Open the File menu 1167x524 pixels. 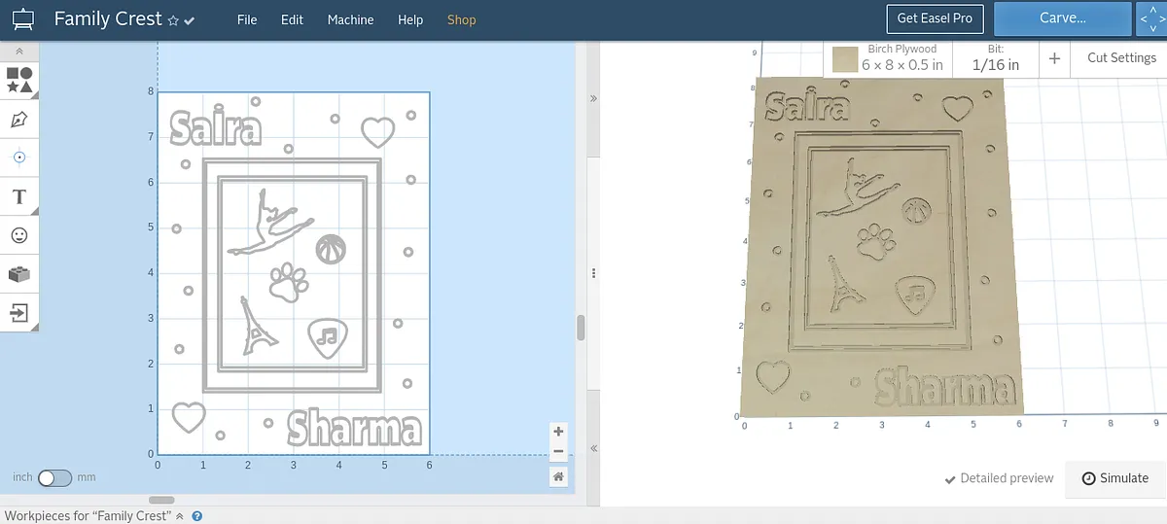pos(247,19)
